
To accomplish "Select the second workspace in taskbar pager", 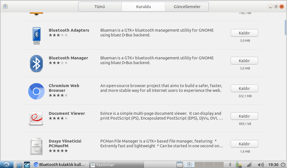I will point(199,165).
